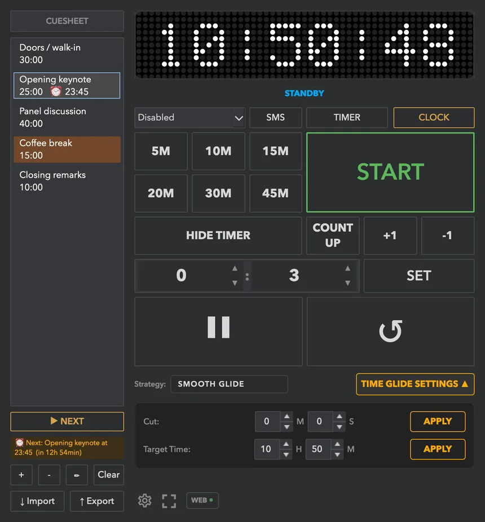Click the Next: Opening keynote notice
Viewport: 485px width, 522px height.
point(67,448)
